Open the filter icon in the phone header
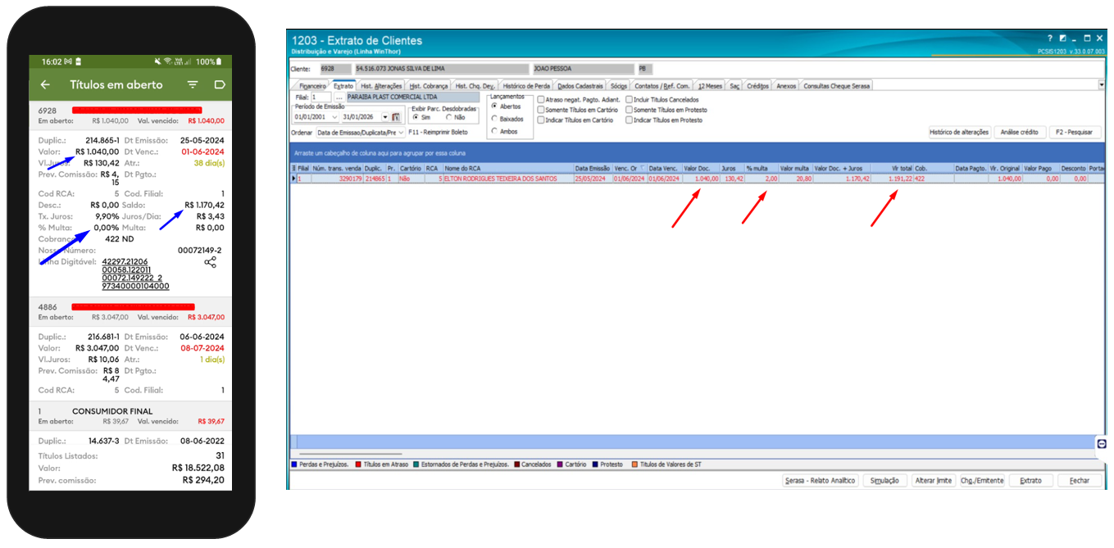The height and width of the screenshot is (548, 1114). 193,84
